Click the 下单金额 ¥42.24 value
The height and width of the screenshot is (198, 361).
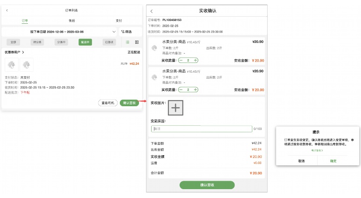[x=257, y=143]
